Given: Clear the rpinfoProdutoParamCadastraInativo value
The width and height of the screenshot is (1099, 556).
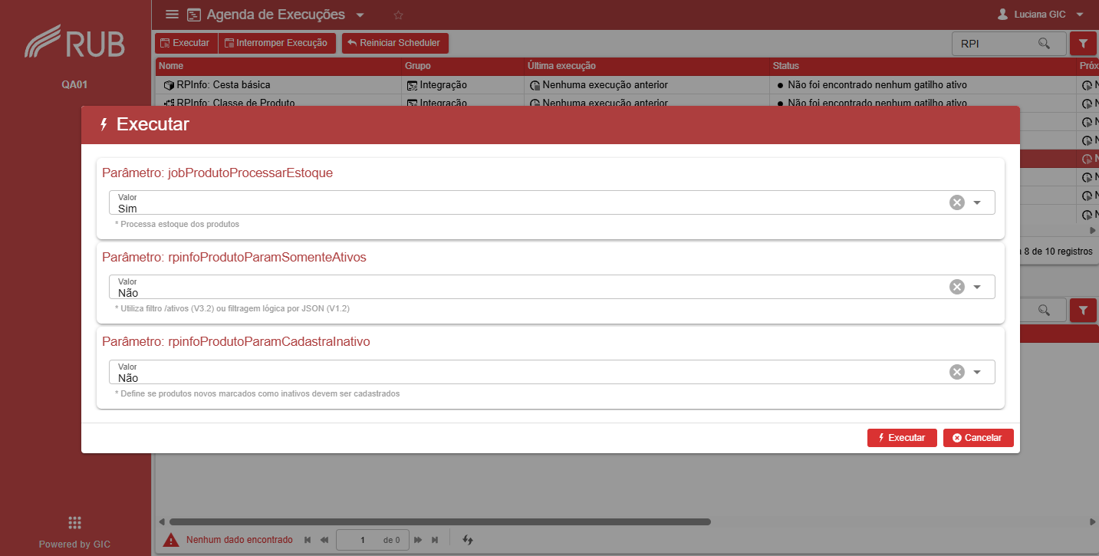Looking at the screenshot, I should [x=956, y=372].
